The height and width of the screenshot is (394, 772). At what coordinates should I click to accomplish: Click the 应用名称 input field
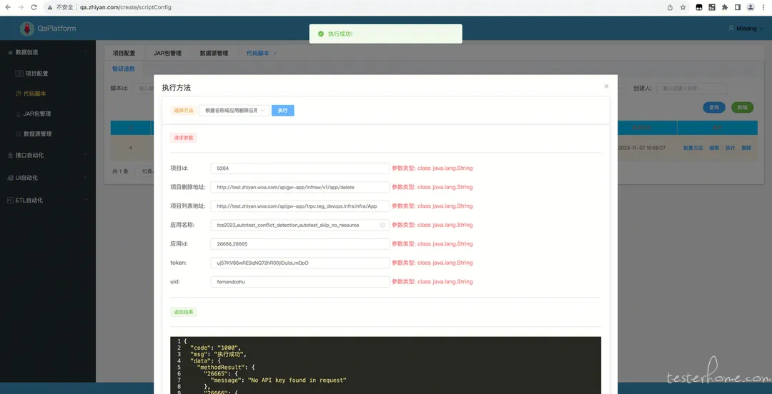click(300, 225)
